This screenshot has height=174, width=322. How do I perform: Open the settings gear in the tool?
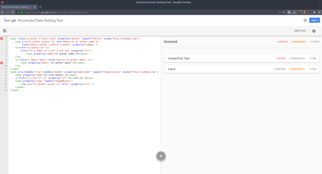pyautogui.click(x=314, y=31)
